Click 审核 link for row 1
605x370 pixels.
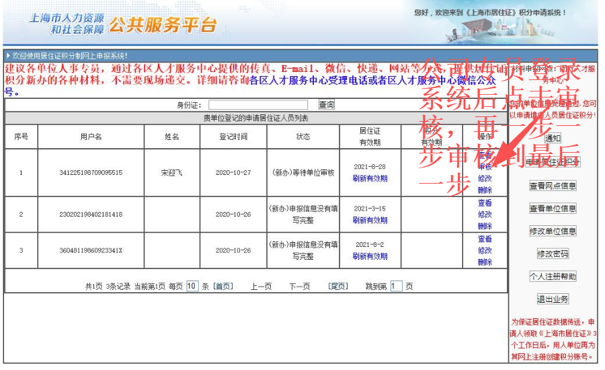pyautogui.click(x=485, y=167)
